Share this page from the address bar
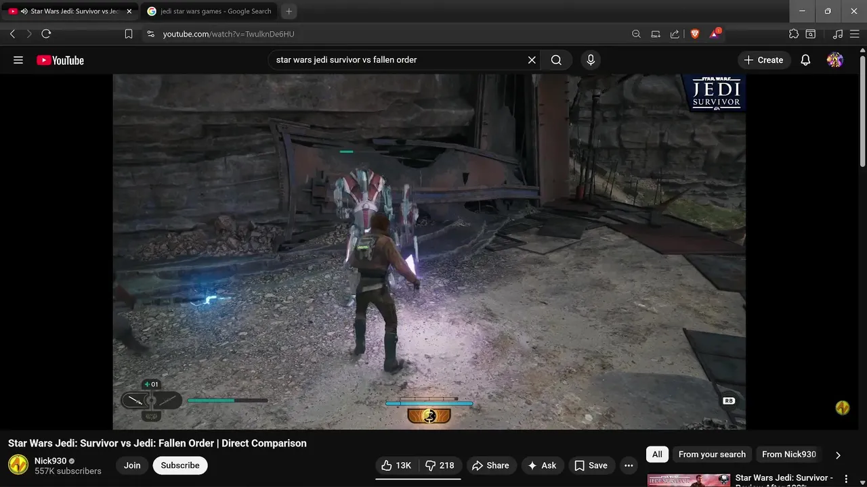Screen dimensions: 867x487 pos(675,34)
